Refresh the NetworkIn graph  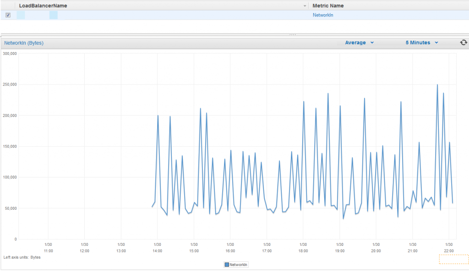(x=464, y=43)
